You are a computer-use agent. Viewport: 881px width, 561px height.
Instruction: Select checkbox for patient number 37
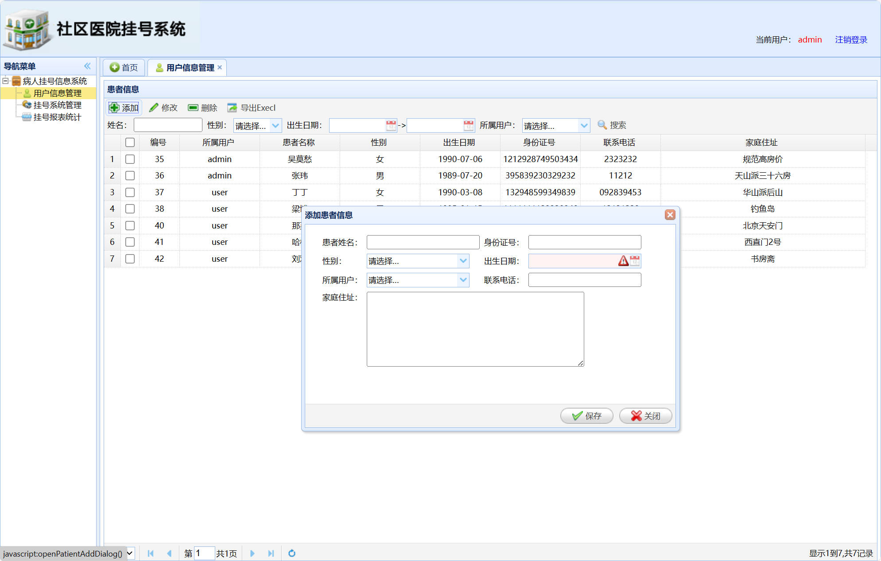tap(130, 192)
